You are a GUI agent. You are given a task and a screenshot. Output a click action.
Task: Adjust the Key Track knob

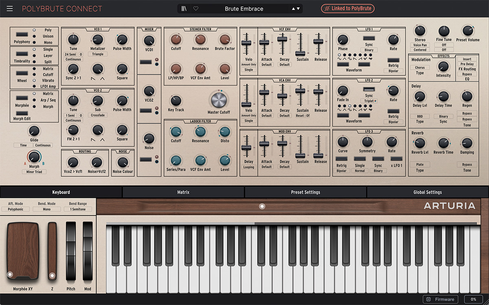pyautogui.click(x=176, y=101)
